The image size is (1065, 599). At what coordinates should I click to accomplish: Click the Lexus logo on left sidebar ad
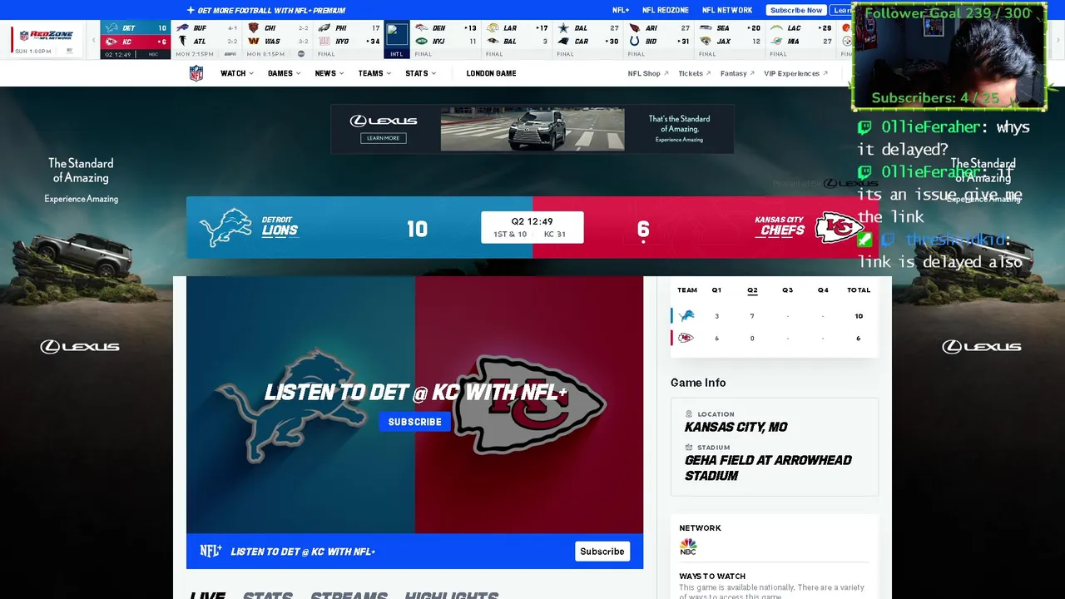80,346
